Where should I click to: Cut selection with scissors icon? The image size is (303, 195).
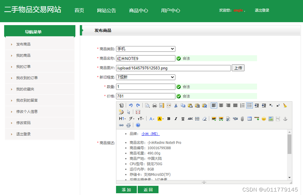point(176,105)
